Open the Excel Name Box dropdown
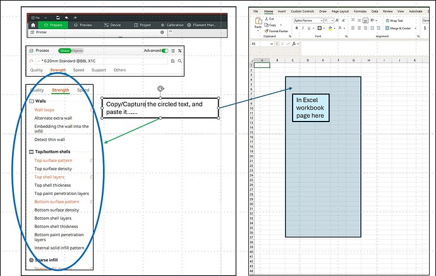This screenshot has width=436, height=276. pos(272,44)
